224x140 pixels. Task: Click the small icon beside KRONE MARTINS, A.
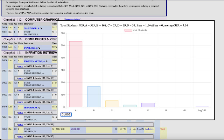(47, 62)
